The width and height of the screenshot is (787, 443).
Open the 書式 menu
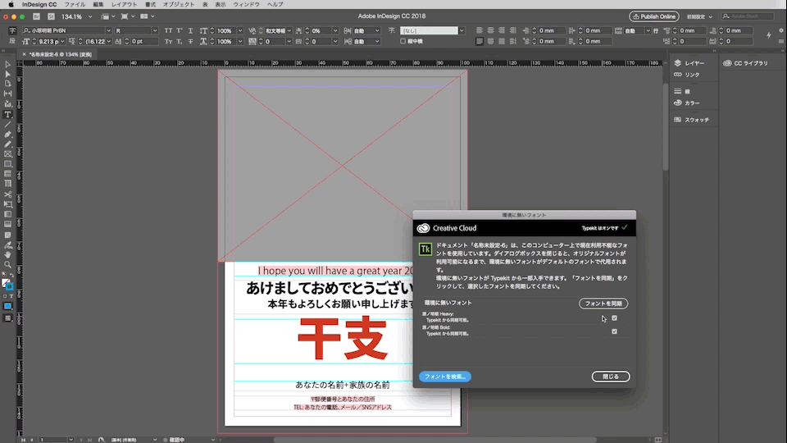click(x=150, y=5)
